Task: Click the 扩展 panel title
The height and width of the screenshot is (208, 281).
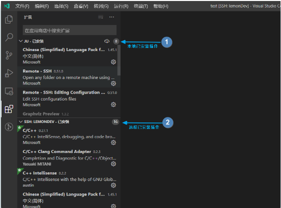Action: coord(28,17)
